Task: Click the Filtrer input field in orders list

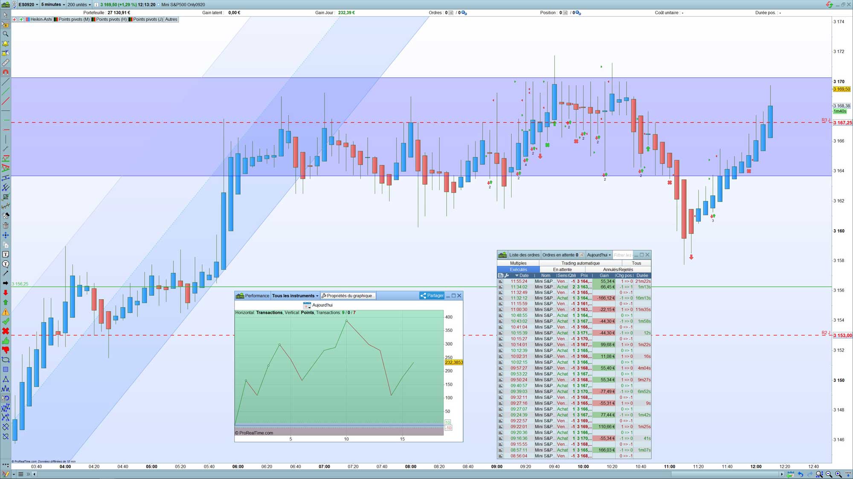Action: point(622,255)
